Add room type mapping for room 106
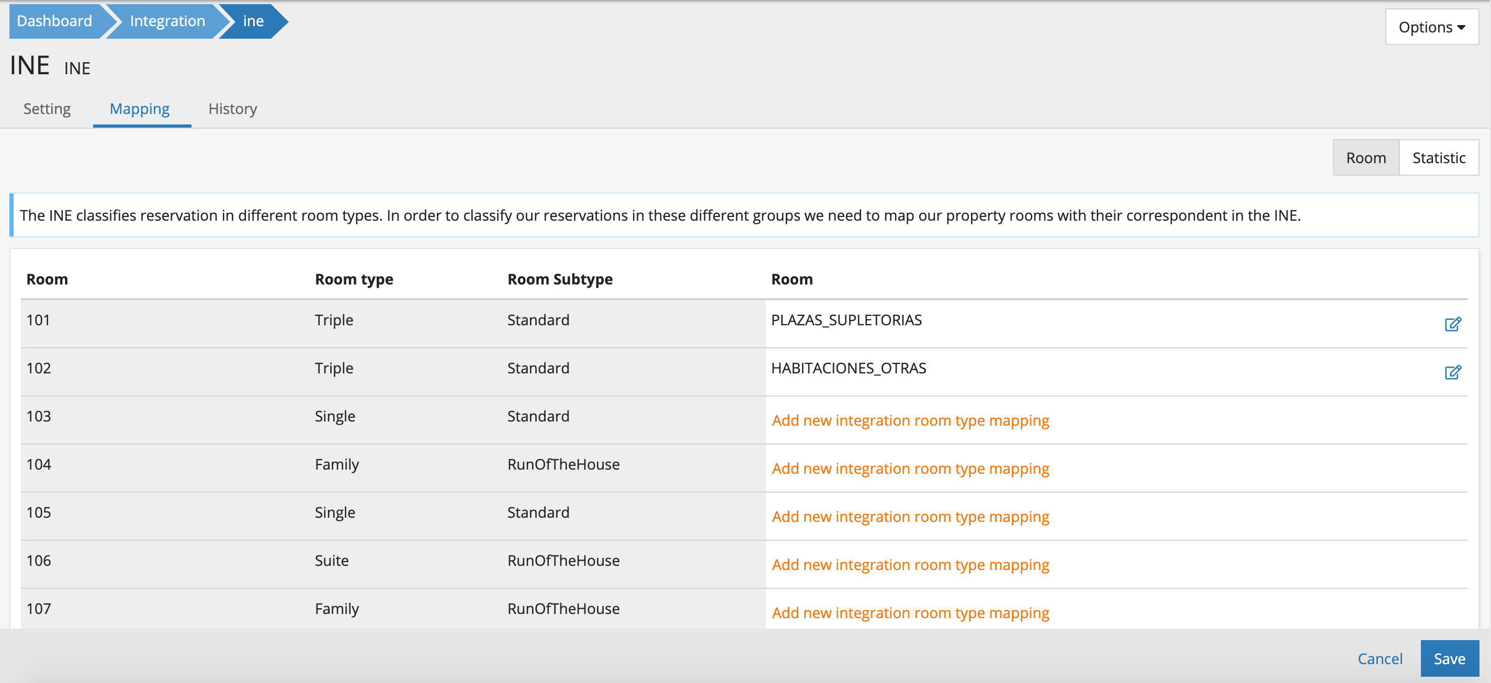This screenshot has height=683, width=1491. pos(910,564)
